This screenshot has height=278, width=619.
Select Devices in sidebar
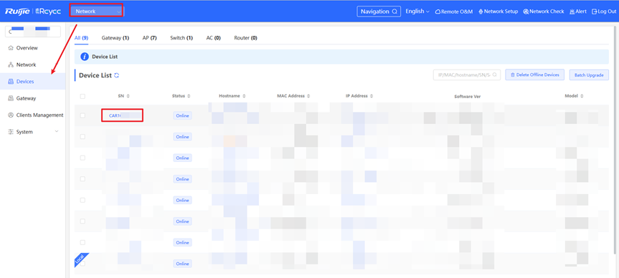[x=32, y=81]
